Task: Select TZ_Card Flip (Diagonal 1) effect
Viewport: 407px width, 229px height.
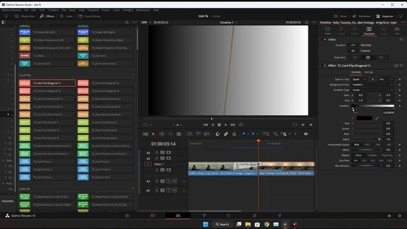Action: (x=47, y=83)
